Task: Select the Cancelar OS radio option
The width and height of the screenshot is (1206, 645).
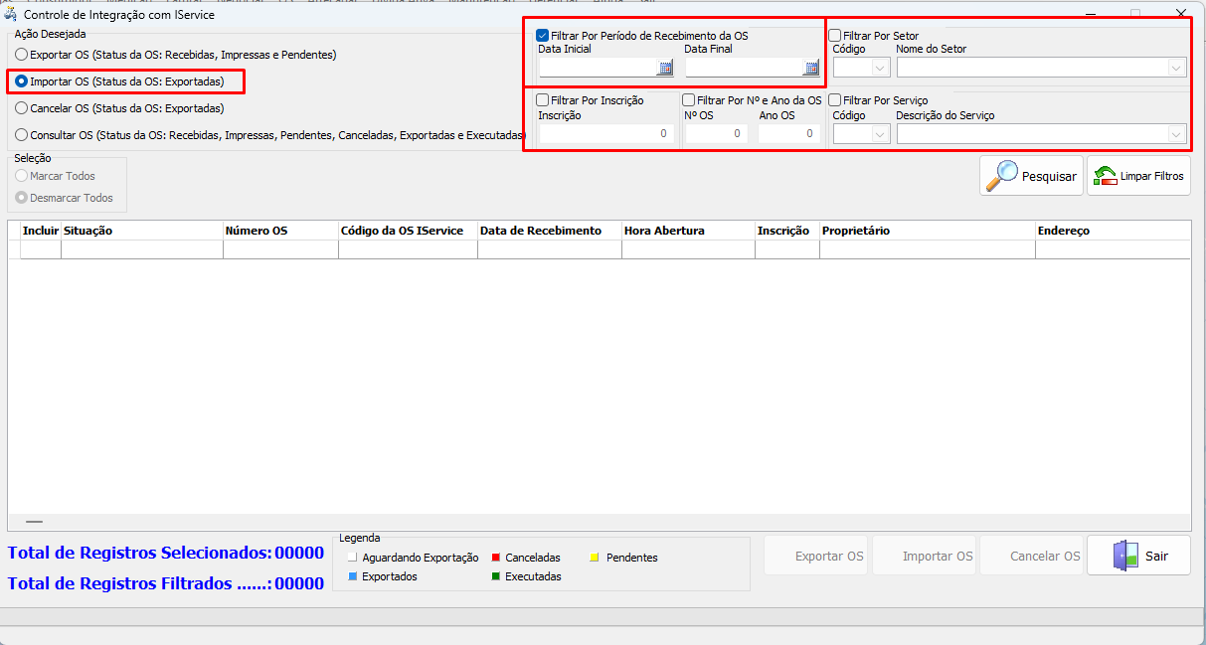Action: coord(21,108)
